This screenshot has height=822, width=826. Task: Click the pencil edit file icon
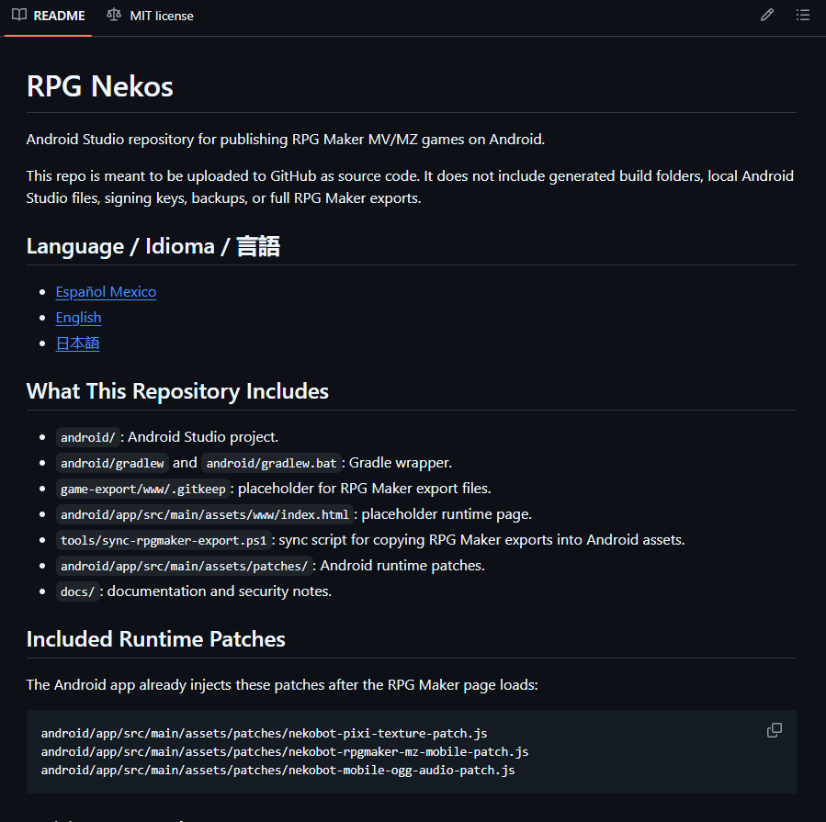(767, 16)
